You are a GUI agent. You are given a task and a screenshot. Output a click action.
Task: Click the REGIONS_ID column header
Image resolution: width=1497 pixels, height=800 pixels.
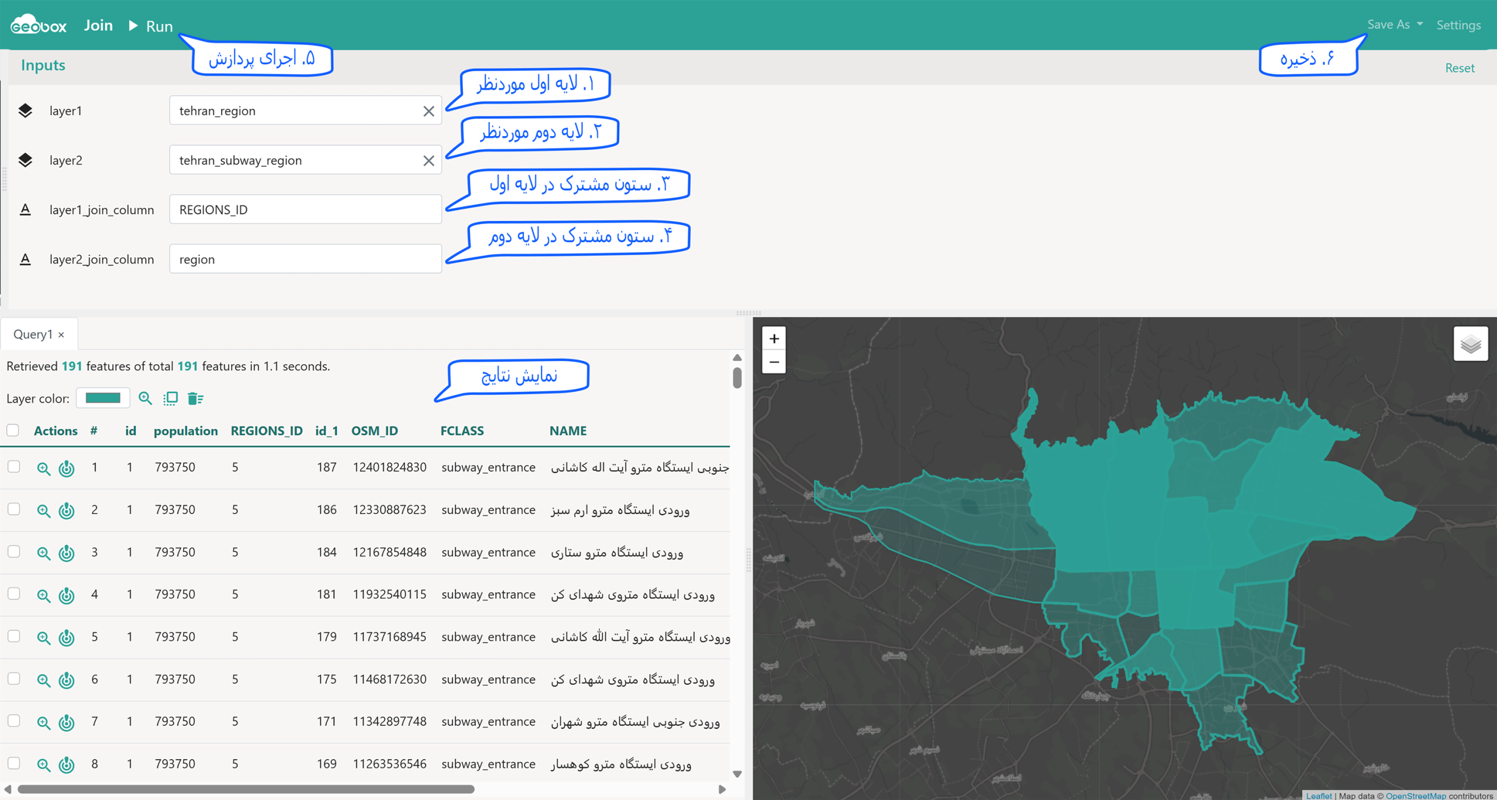click(267, 431)
